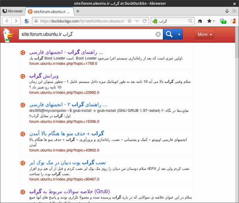Screen dimensions: 239x203
Task: Open the More dropdown menu
Action: [x=205, y=34]
